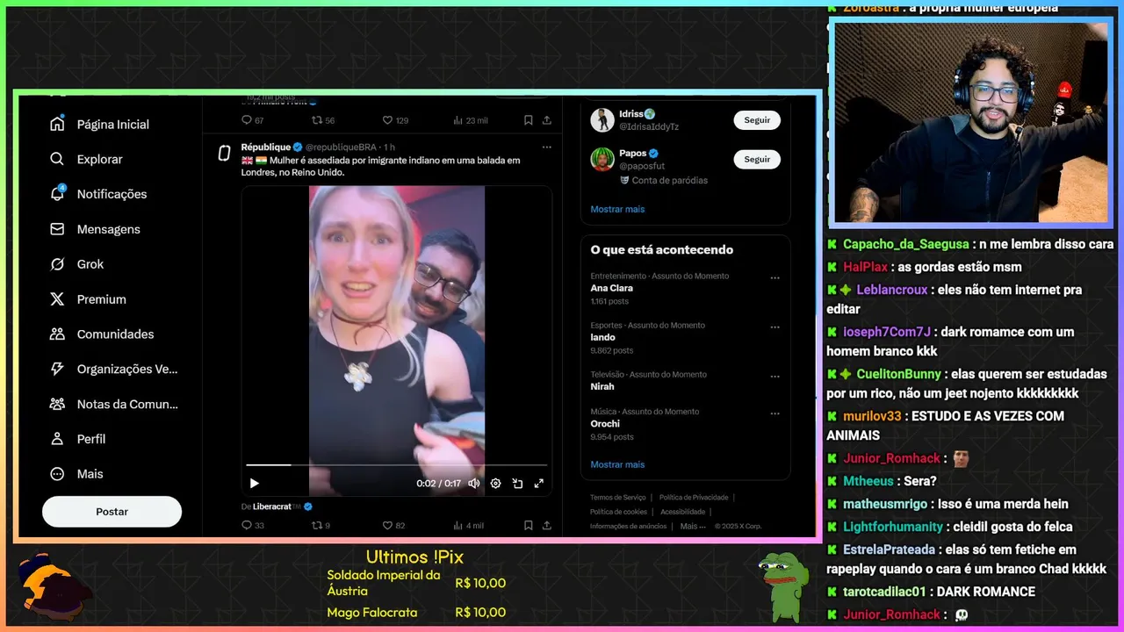Click chat username EstrelaPrateada
The image size is (1124, 632).
889,549
